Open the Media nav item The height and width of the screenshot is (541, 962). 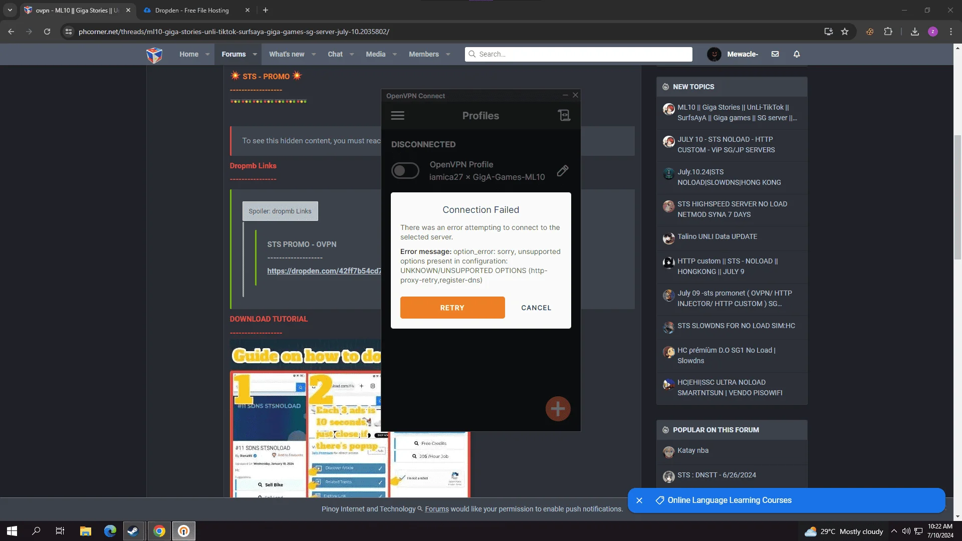coord(375,54)
